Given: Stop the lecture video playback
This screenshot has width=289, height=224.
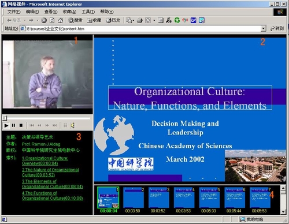Looking at the screenshot, I should [x=21, y=125].
